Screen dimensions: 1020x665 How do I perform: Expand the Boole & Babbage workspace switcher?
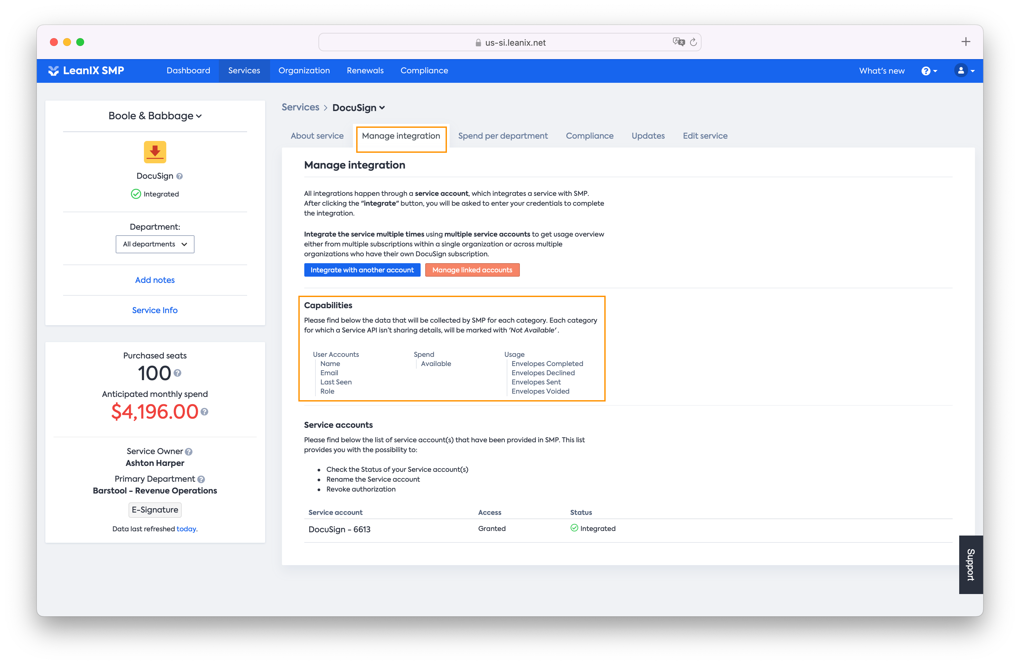click(x=155, y=116)
